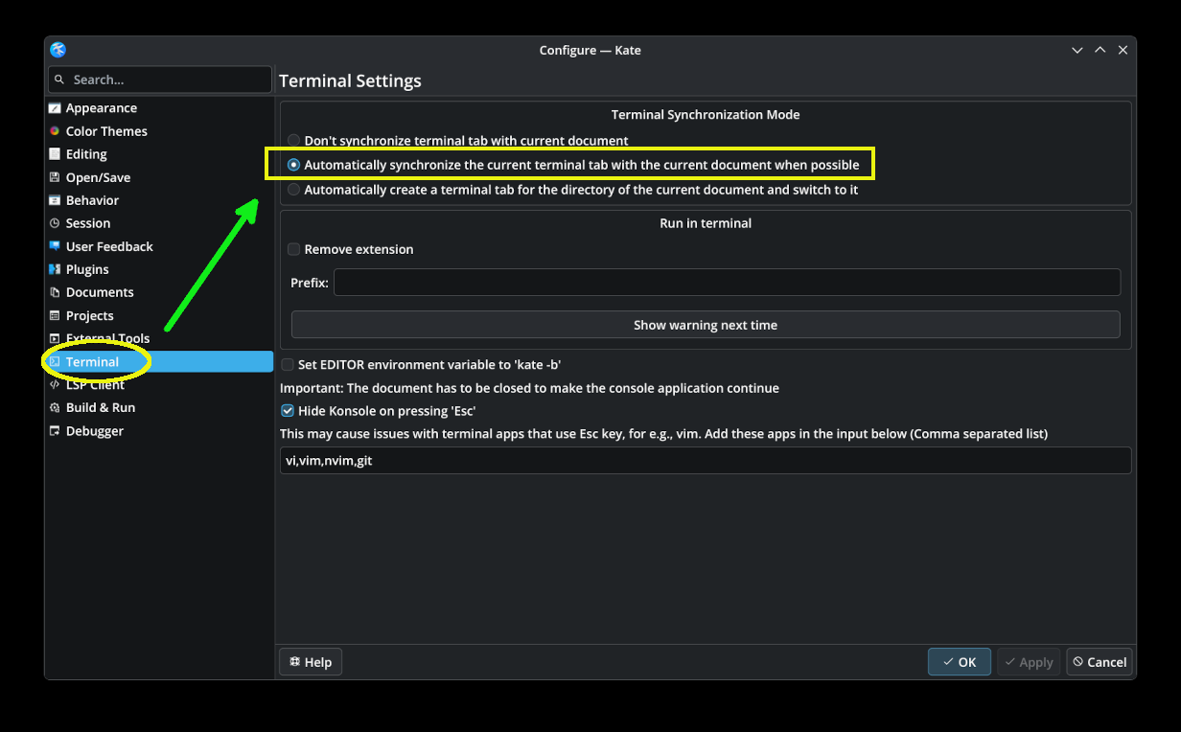
Task: Click the Projects icon in the sidebar
Action: pyautogui.click(x=56, y=315)
